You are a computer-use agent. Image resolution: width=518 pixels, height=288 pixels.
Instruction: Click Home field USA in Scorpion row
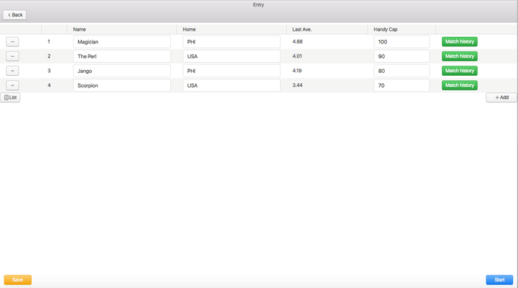click(231, 85)
